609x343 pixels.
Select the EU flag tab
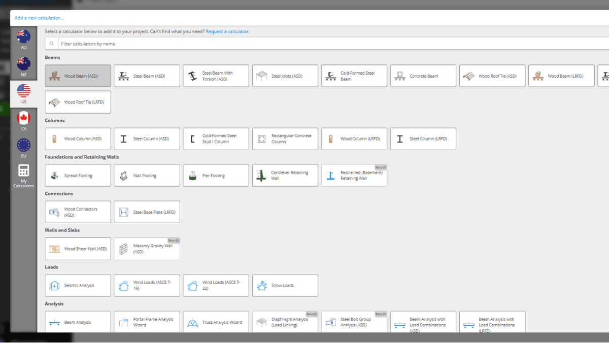pyautogui.click(x=23, y=148)
